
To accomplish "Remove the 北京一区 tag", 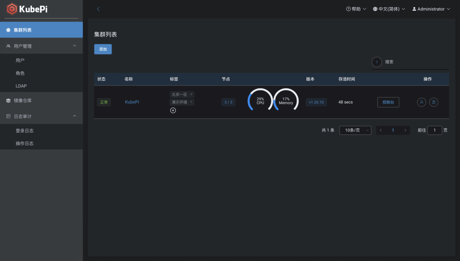I will (x=191, y=94).
